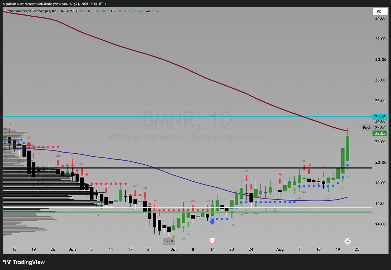Select the cyan 24.46 price label

click(380, 117)
